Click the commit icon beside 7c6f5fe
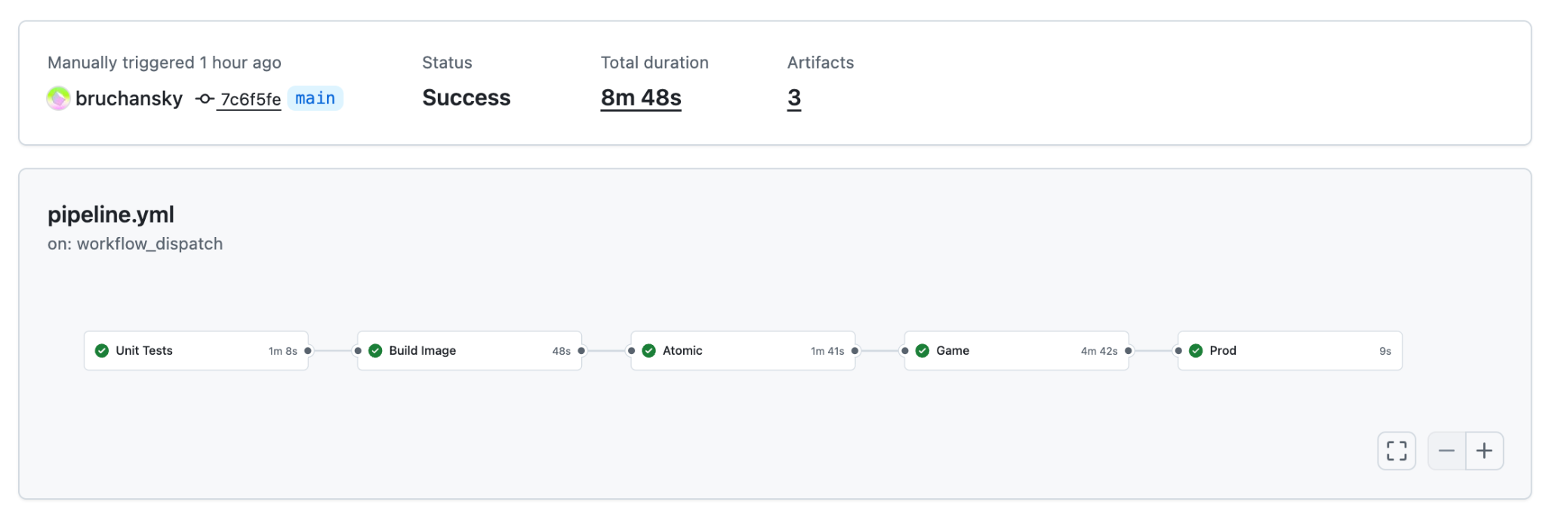This screenshot has height=514, width=1546. 204,99
